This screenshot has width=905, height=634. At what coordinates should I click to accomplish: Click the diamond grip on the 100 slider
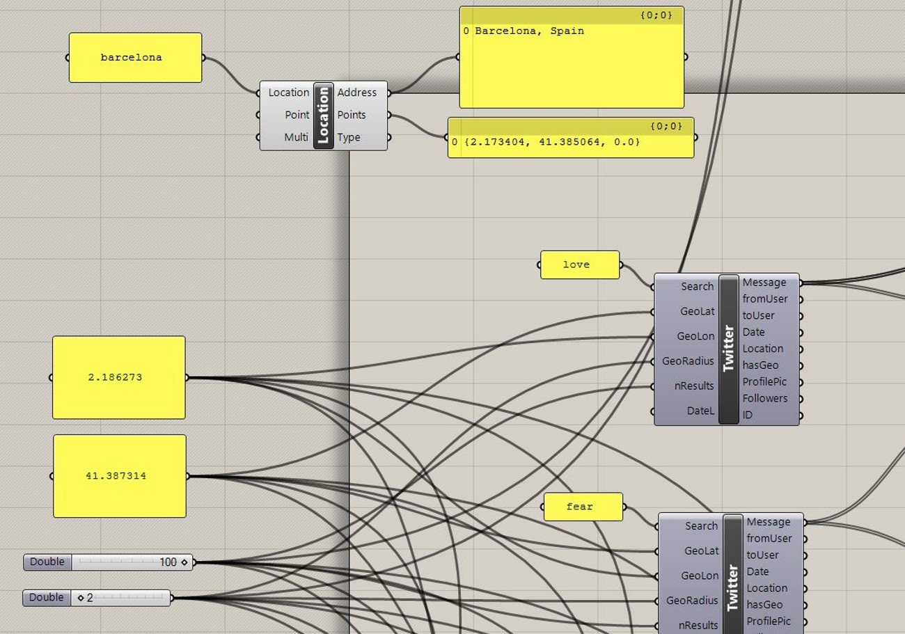tap(184, 562)
